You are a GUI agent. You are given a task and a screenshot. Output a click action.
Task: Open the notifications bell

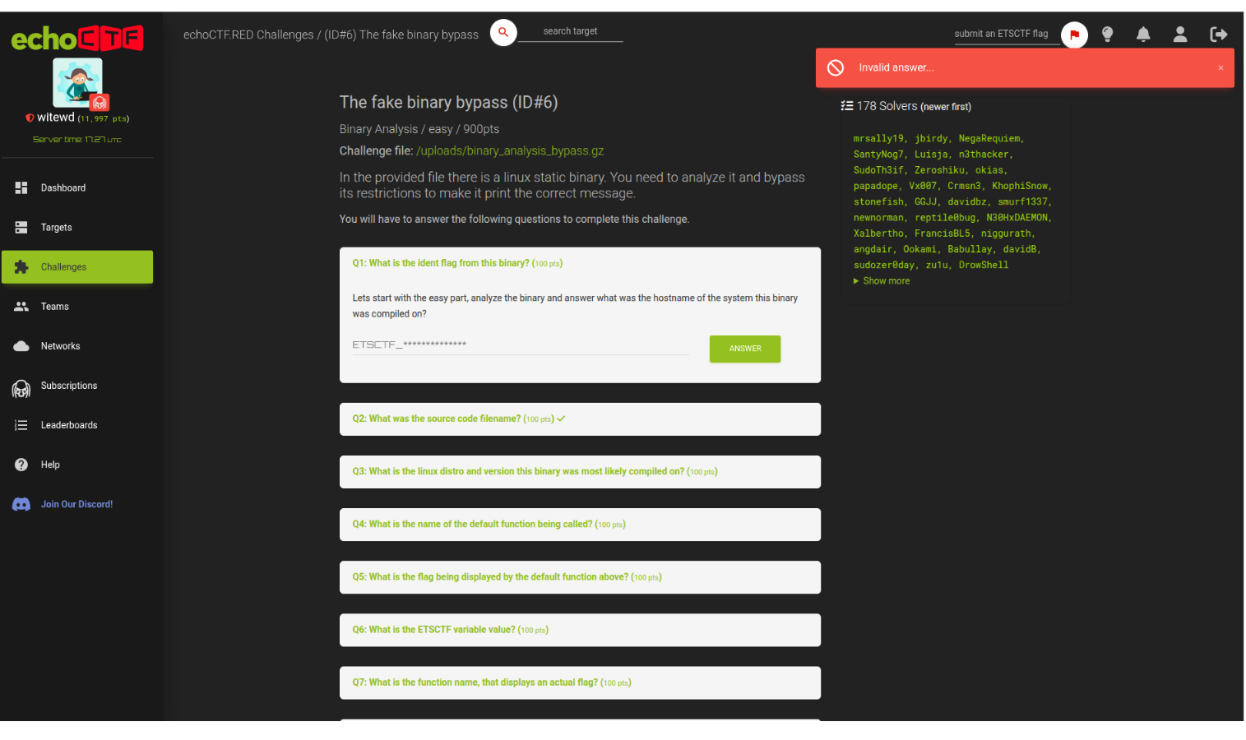click(1143, 35)
